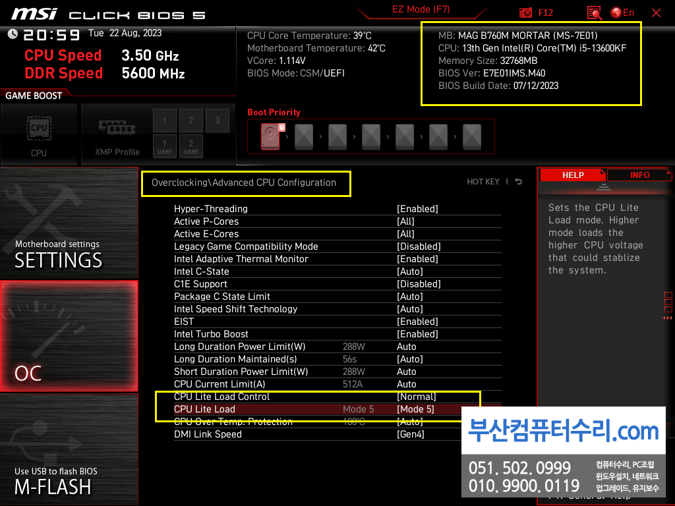Change language using the En globe icon
The height and width of the screenshot is (506, 675).
[x=622, y=13]
